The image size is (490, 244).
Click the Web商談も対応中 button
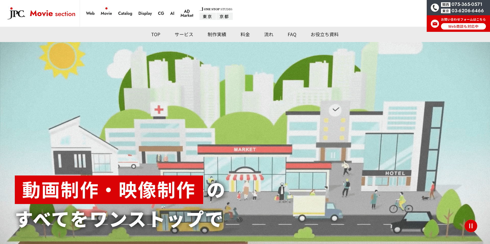463,26
